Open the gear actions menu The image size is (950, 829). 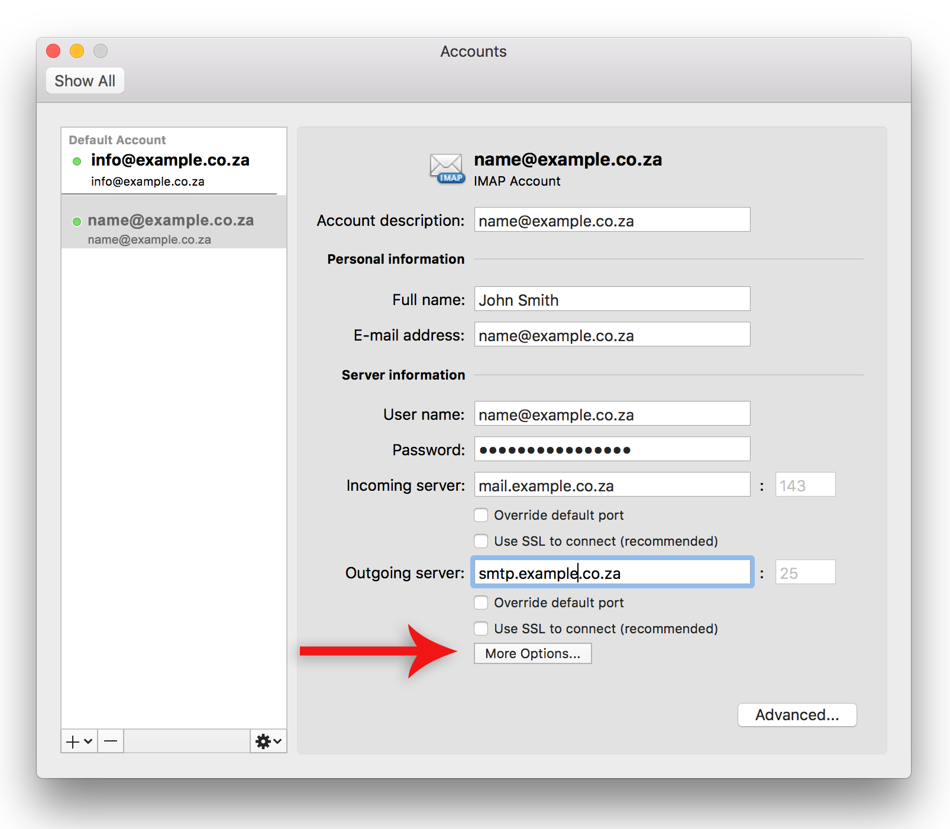268,741
